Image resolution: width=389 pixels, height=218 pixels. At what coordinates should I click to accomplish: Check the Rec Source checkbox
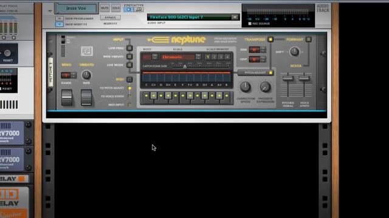250,24
